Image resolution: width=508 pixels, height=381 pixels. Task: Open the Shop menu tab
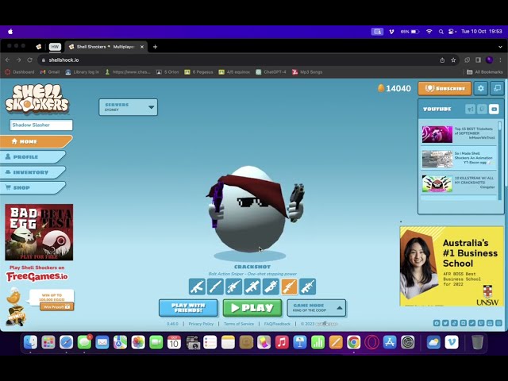[x=33, y=187]
